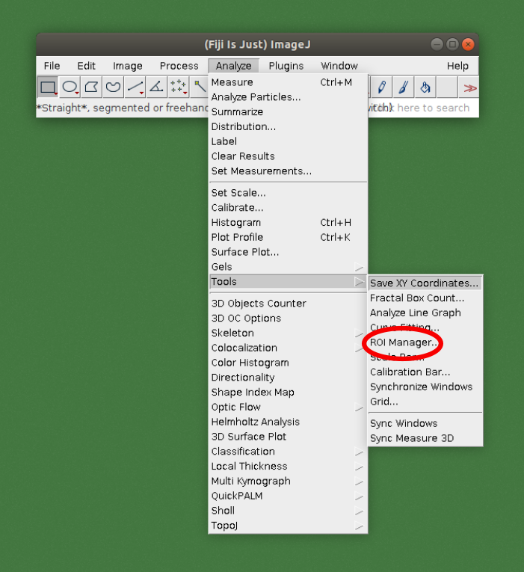Expand the Local Thickness submenu
The height and width of the screenshot is (572, 524).
tap(288, 467)
